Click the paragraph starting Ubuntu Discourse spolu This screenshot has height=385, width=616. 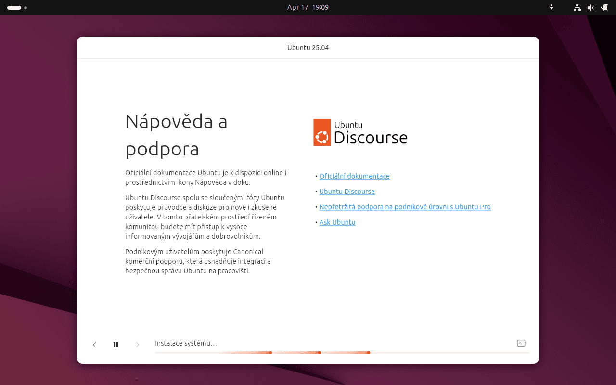[205, 217]
